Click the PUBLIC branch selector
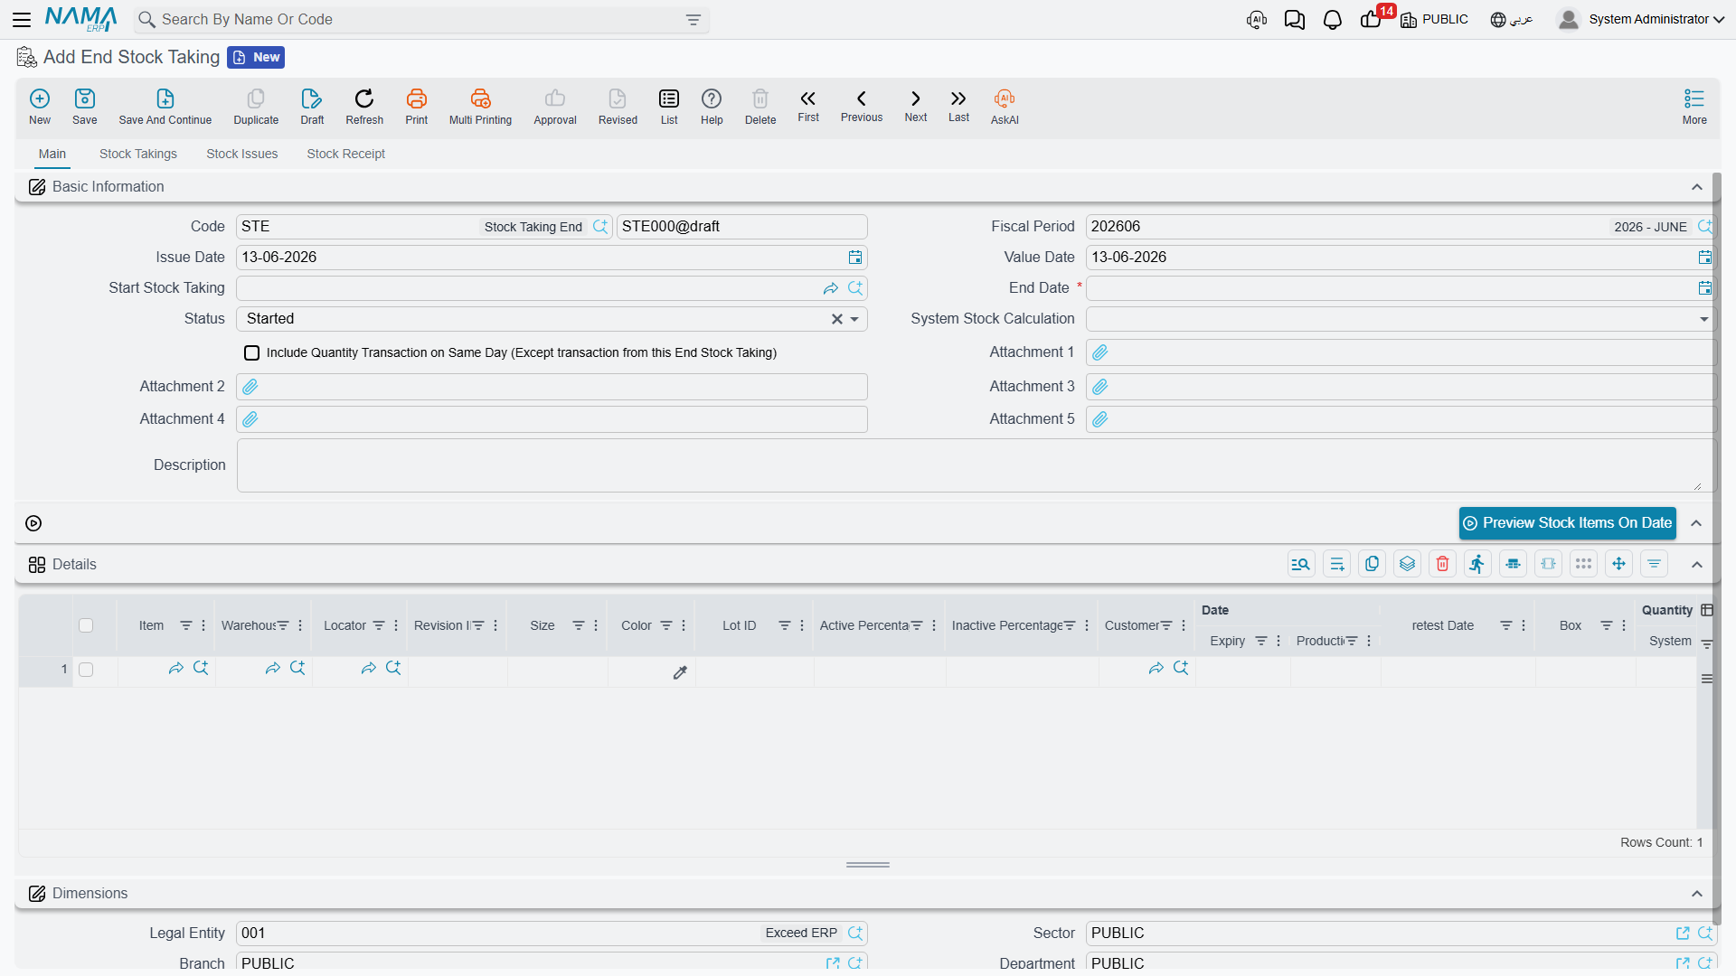Viewport: 1736px width, 976px height. tap(1434, 19)
